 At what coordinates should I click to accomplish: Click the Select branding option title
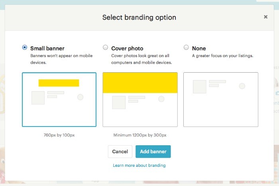[139, 18]
